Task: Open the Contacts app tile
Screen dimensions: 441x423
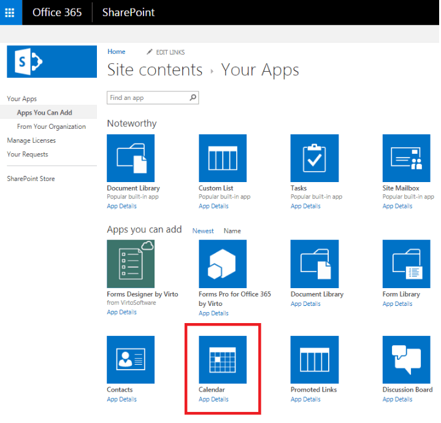Action: pyautogui.click(x=131, y=360)
